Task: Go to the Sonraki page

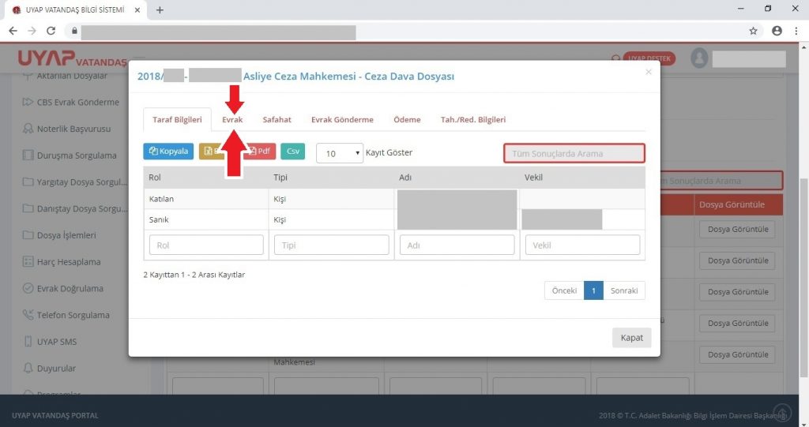Action: point(624,290)
